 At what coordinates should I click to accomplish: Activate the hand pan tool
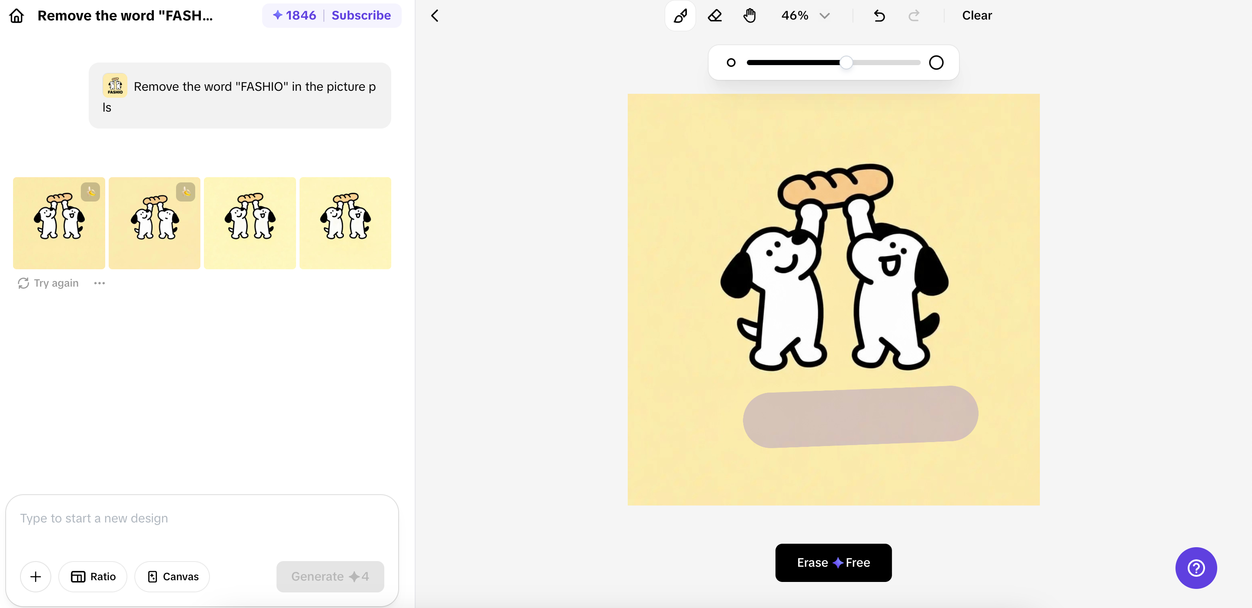tap(749, 16)
